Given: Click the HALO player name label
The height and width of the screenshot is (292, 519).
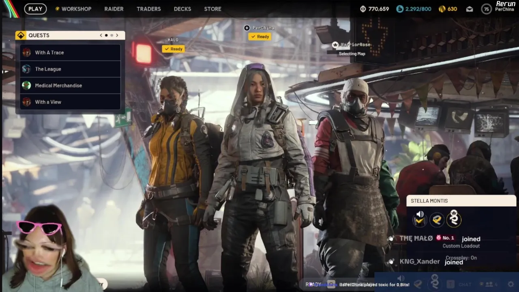Looking at the screenshot, I should tap(173, 40).
